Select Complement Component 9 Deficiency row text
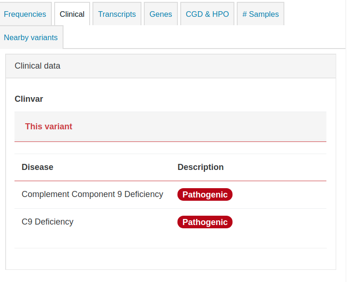This screenshot has height=282, width=353. [92, 194]
